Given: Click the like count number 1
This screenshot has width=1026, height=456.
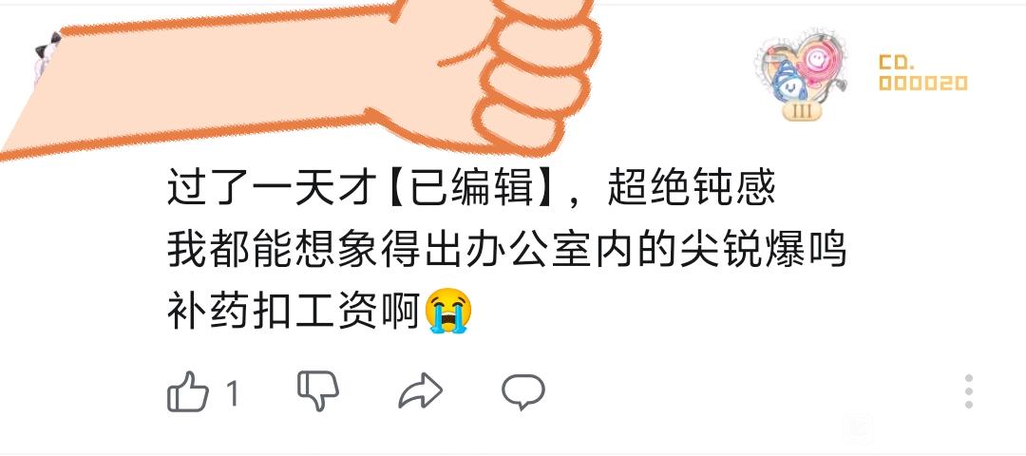Looking at the screenshot, I should [x=232, y=394].
